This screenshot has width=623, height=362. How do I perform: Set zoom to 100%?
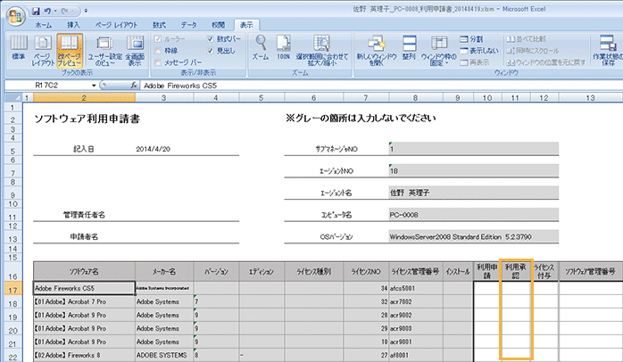click(283, 48)
